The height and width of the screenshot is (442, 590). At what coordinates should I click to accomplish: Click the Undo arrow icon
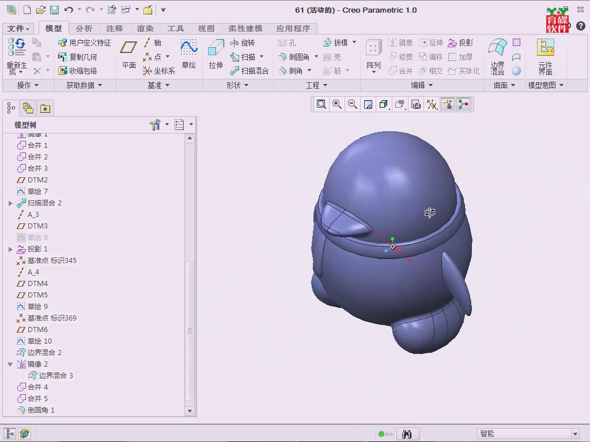(x=69, y=10)
